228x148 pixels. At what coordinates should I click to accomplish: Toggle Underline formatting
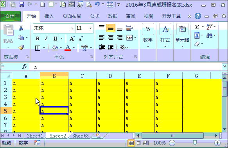[55, 39]
